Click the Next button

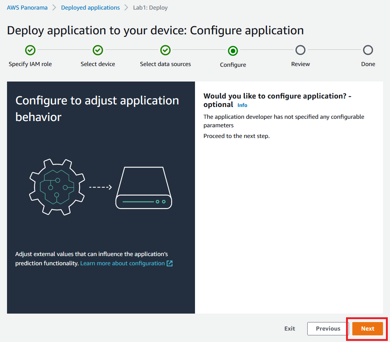pos(367,329)
